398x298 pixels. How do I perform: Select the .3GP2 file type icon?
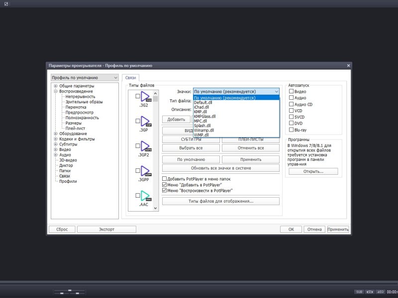coord(146,146)
